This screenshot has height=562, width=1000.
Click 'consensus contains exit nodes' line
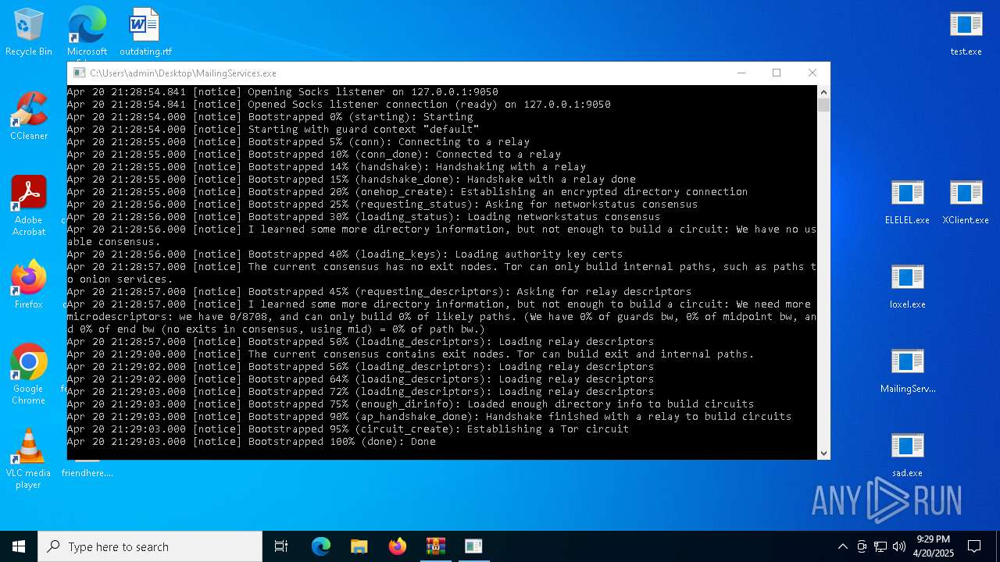click(411, 354)
